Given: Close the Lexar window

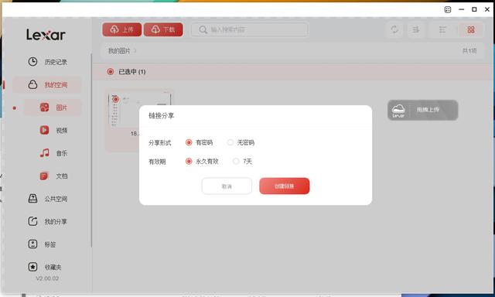Looking at the screenshot, I should (487, 9).
